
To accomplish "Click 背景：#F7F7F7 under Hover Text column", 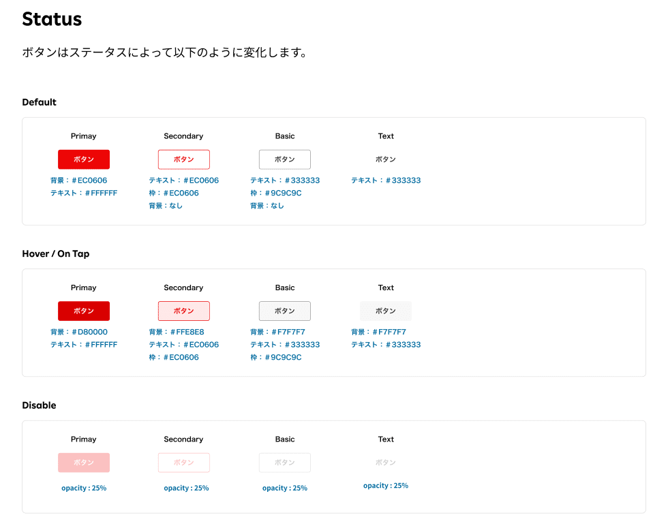I will point(379,332).
